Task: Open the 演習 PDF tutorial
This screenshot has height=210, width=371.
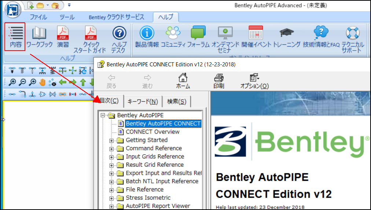Action: coord(63,37)
